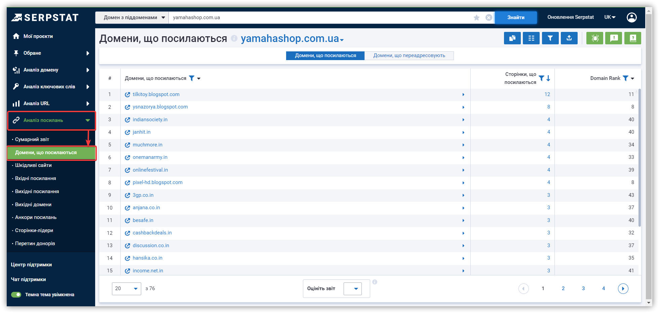Viewport: 659px width, 313px height.
Task: Open the UK language dropdown
Action: 610,17
